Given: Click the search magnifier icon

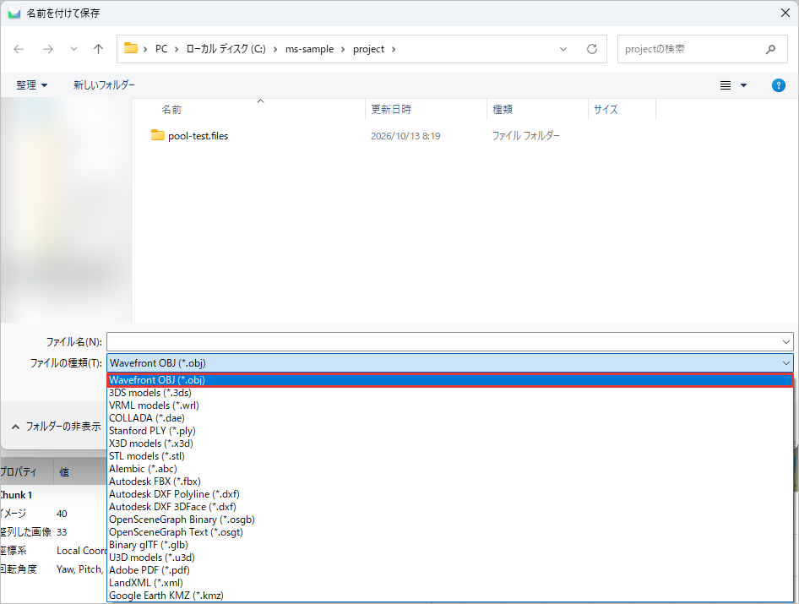Looking at the screenshot, I should (770, 49).
